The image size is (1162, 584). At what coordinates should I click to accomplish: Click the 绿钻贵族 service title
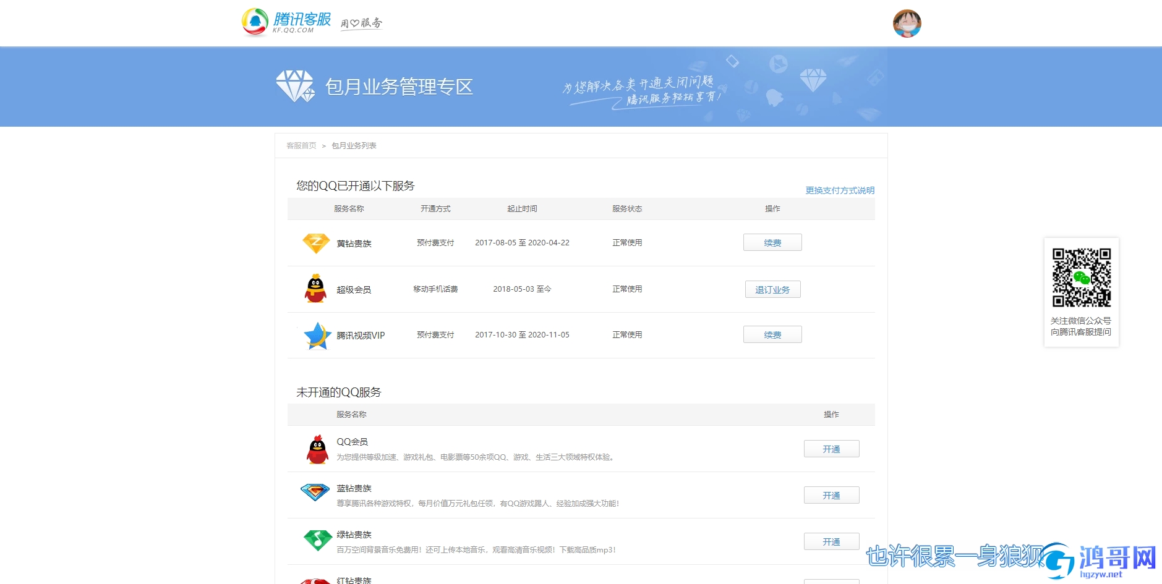tap(354, 535)
